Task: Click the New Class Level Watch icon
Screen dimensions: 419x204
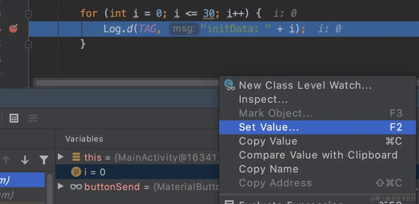Action: pyautogui.click(x=230, y=85)
